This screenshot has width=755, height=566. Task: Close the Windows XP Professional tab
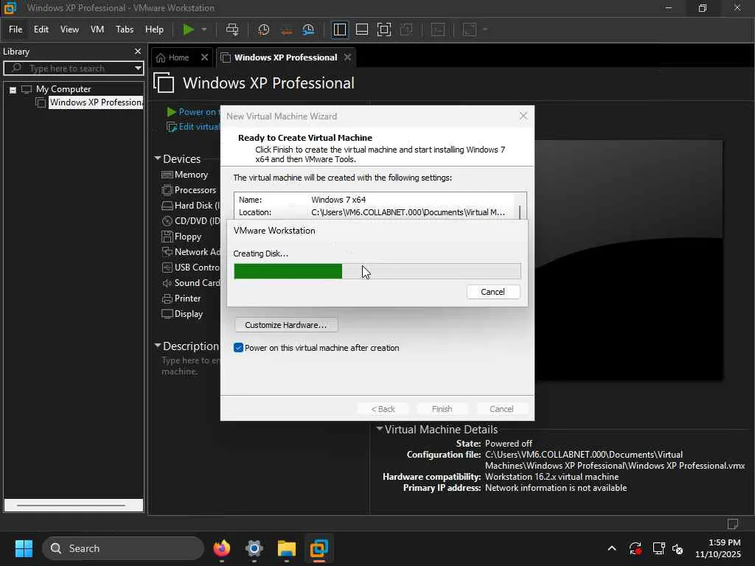(x=348, y=57)
